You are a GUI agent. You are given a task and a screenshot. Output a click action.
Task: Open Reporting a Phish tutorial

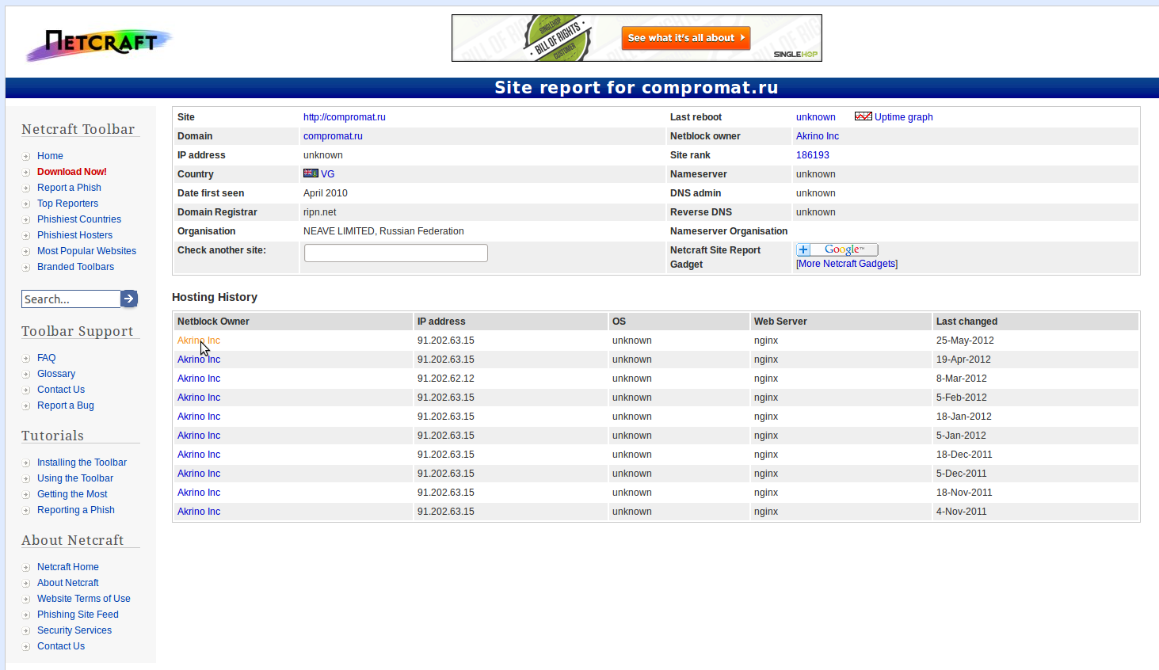point(76,510)
